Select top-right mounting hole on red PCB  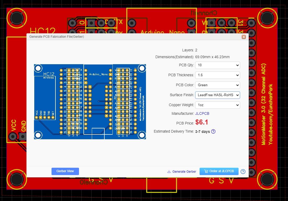(267, 18)
